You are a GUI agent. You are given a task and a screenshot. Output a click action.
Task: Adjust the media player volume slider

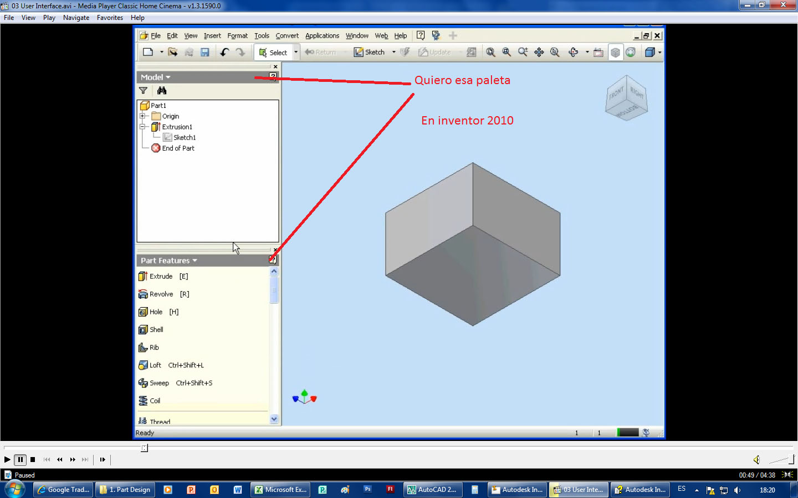781,459
